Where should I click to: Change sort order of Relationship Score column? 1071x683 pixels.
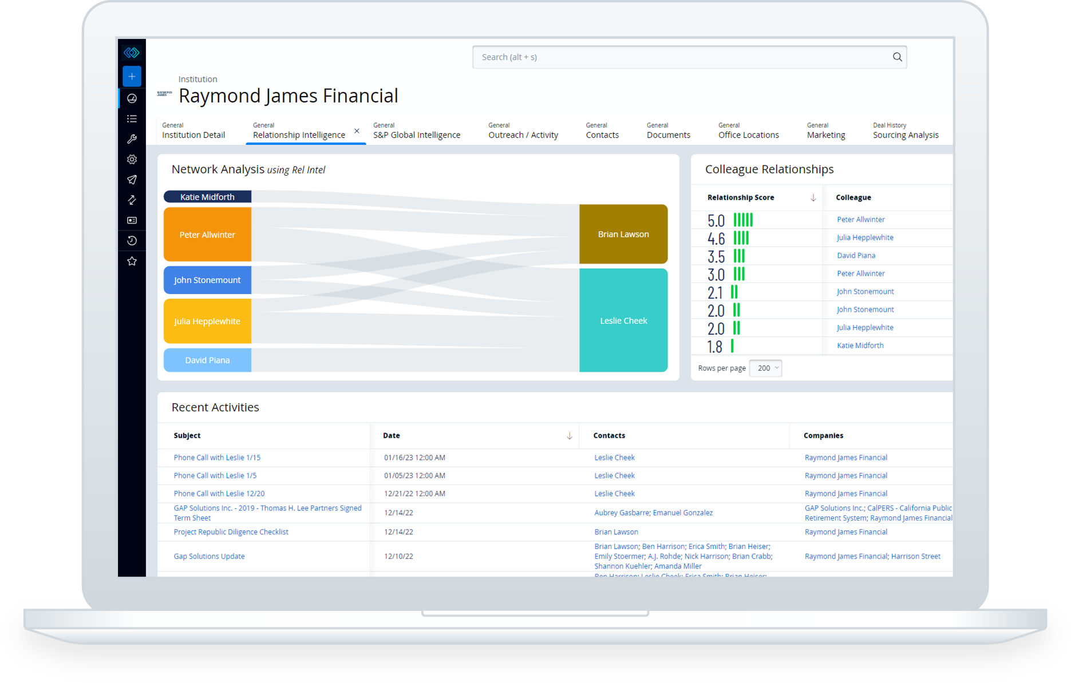click(x=813, y=197)
